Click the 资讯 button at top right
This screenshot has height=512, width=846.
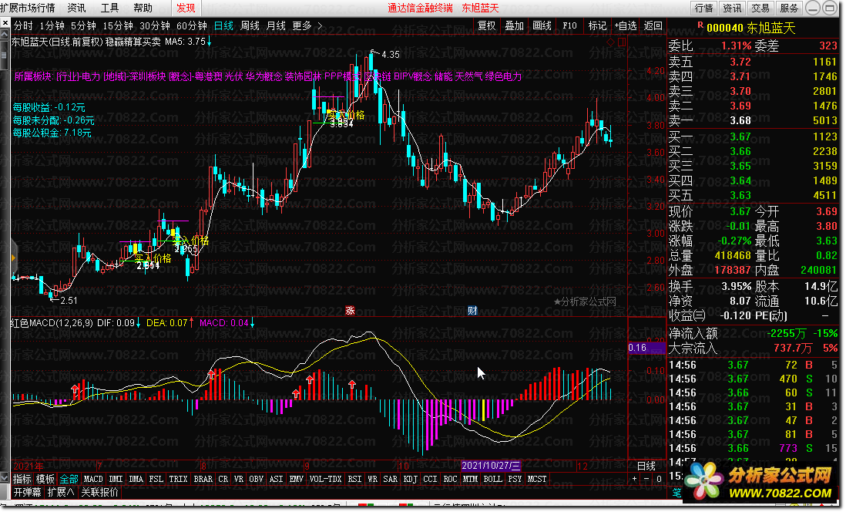[x=732, y=8]
